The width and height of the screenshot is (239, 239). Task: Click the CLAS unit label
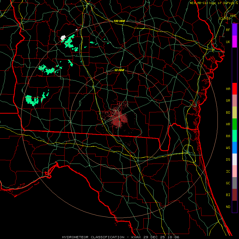click(x=224, y=18)
